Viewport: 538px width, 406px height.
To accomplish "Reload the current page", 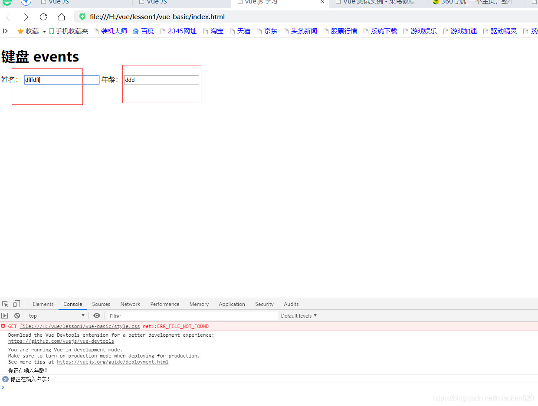I will pyautogui.click(x=43, y=17).
